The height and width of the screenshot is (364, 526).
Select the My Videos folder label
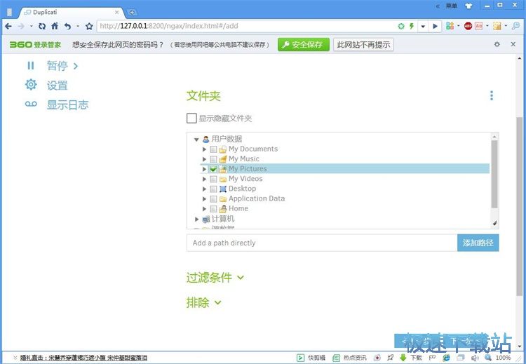245,179
